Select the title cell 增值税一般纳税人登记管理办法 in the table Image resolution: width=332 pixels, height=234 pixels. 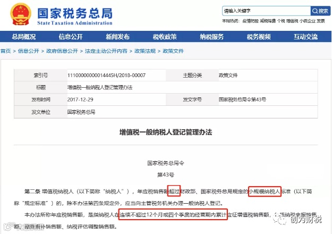100,87
